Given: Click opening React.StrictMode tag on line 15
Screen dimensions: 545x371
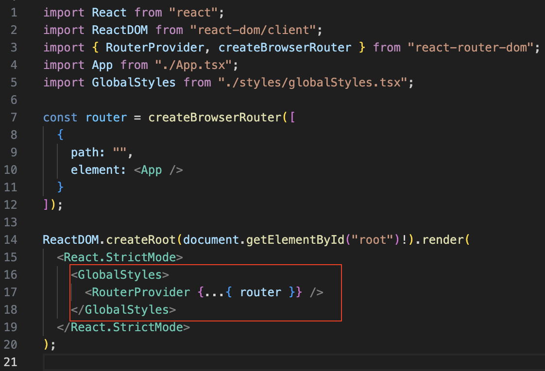Looking at the screenshot, I should pyautogui.click(x=119, y=257).
